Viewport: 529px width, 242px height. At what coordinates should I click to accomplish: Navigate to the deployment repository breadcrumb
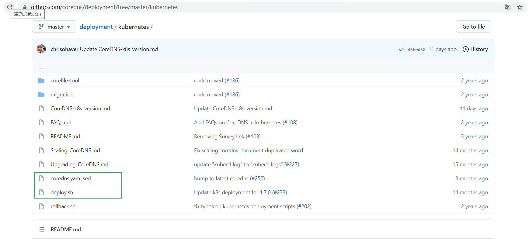pos(96,27)
